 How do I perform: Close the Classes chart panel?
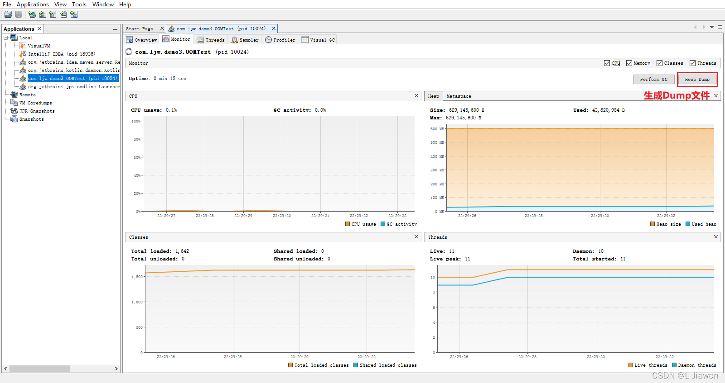click(416, 237)
